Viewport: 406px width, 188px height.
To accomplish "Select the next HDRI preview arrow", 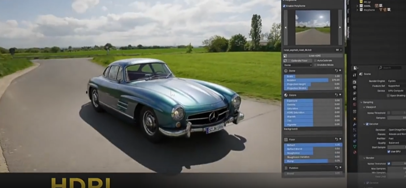I will point(340,27).
